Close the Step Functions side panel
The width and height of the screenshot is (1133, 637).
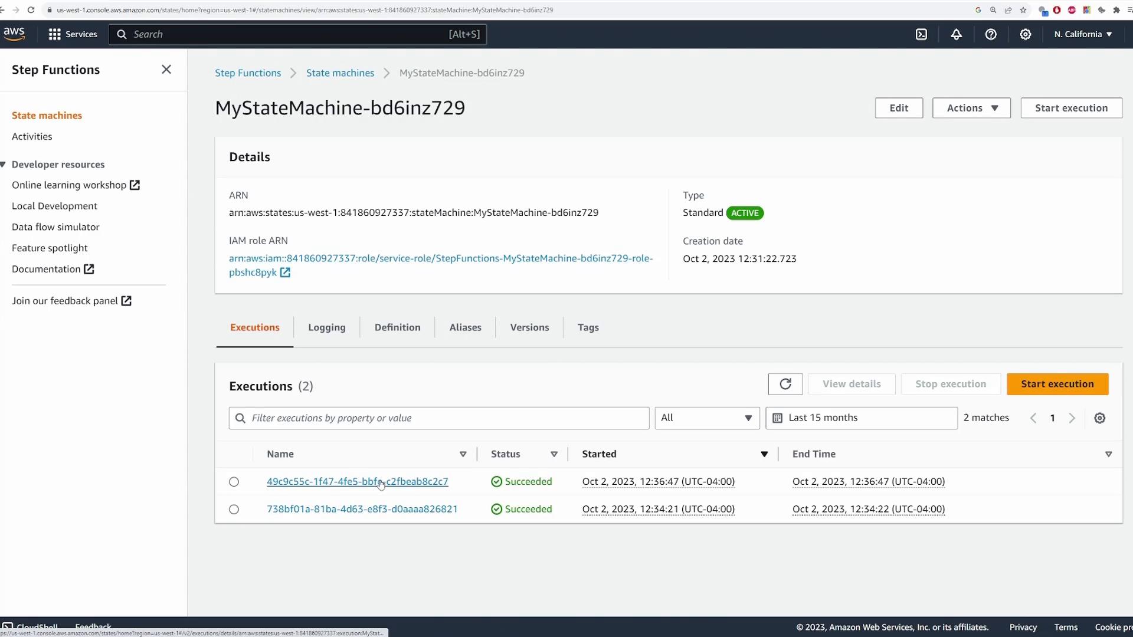click(x=166, y=70)
